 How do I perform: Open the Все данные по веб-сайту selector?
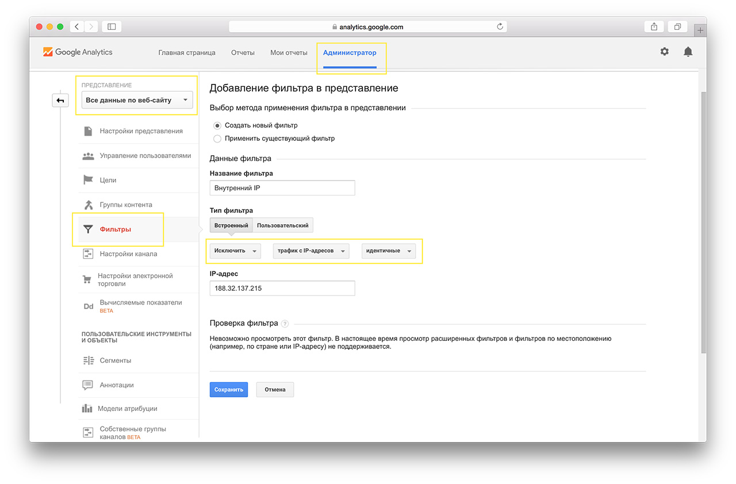(x=137, y=101)
